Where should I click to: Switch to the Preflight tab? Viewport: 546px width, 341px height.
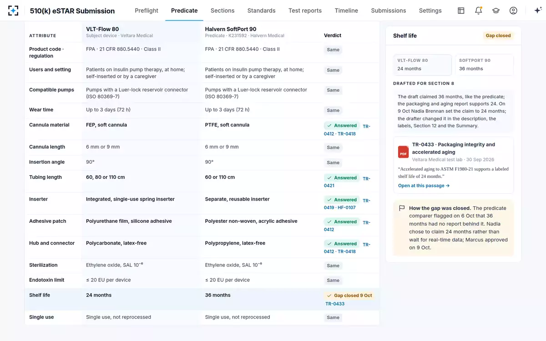(147, 10)
